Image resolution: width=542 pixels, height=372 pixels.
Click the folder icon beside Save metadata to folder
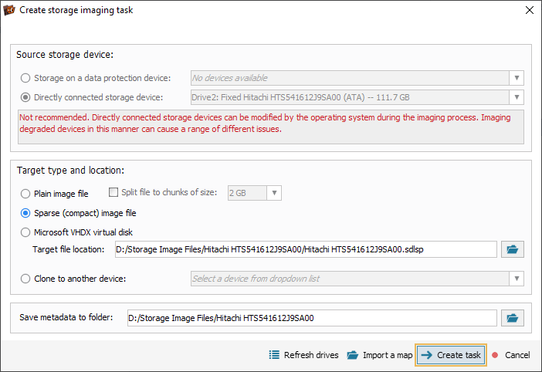tap(512, 318)
